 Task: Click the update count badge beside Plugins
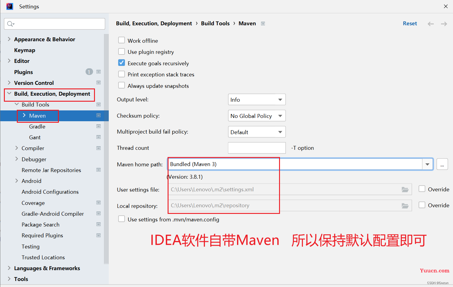(89, 72)
